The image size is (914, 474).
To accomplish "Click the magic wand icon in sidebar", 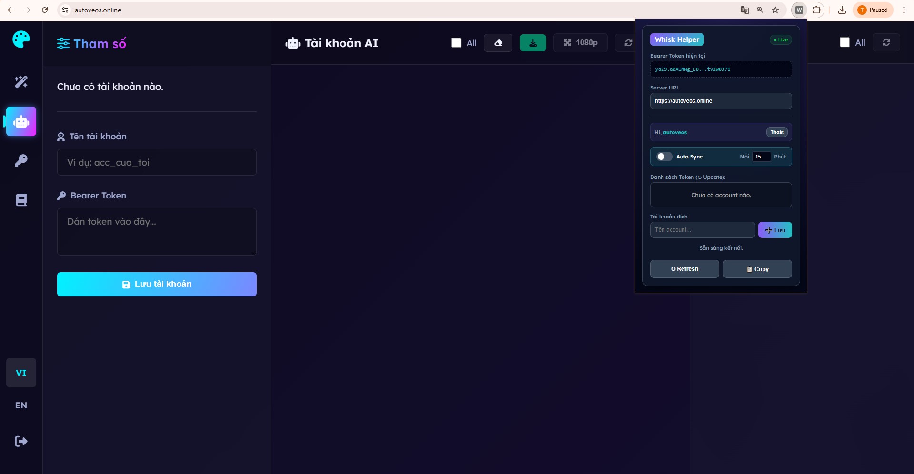I will pyautogui.click(x=21, y=82).
